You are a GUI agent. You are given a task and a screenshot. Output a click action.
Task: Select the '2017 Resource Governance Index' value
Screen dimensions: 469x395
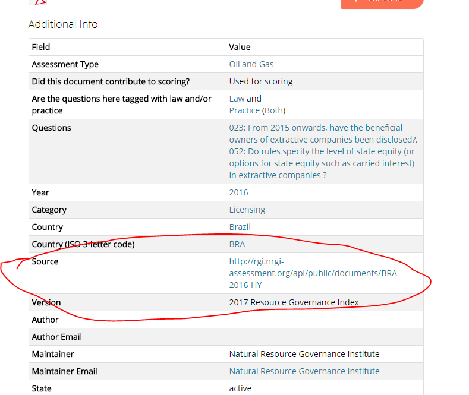[294, 302]
